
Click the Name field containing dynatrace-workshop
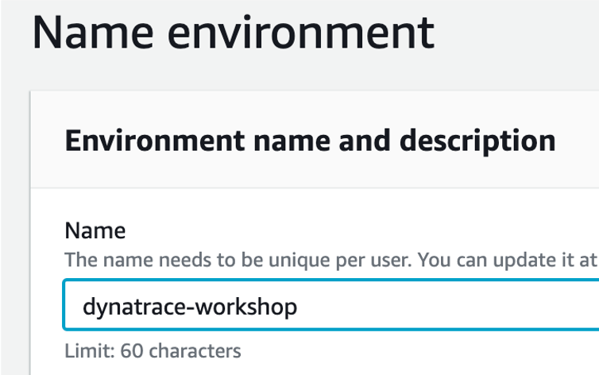tap(330, 305)
